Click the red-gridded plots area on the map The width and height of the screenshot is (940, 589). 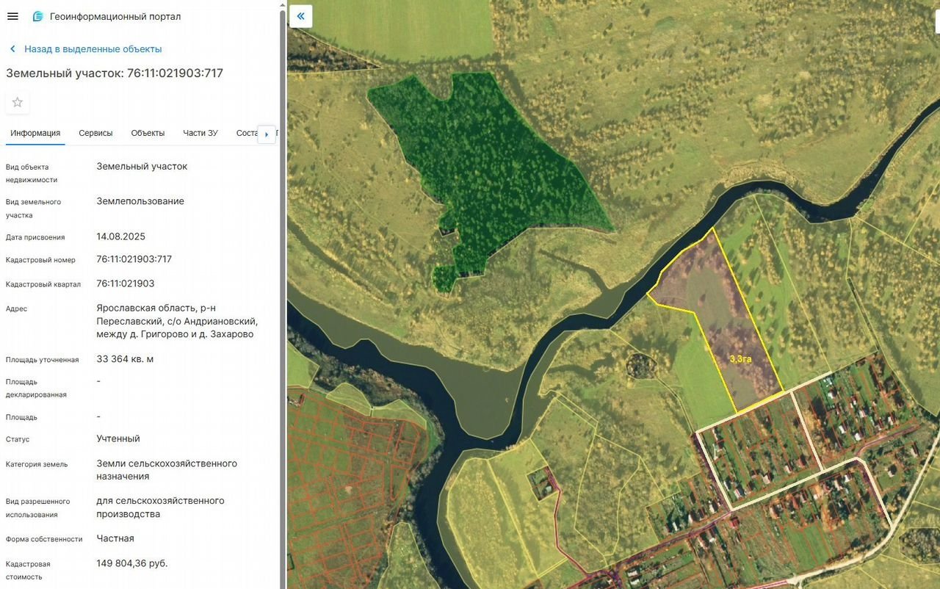tap(352, 470)
